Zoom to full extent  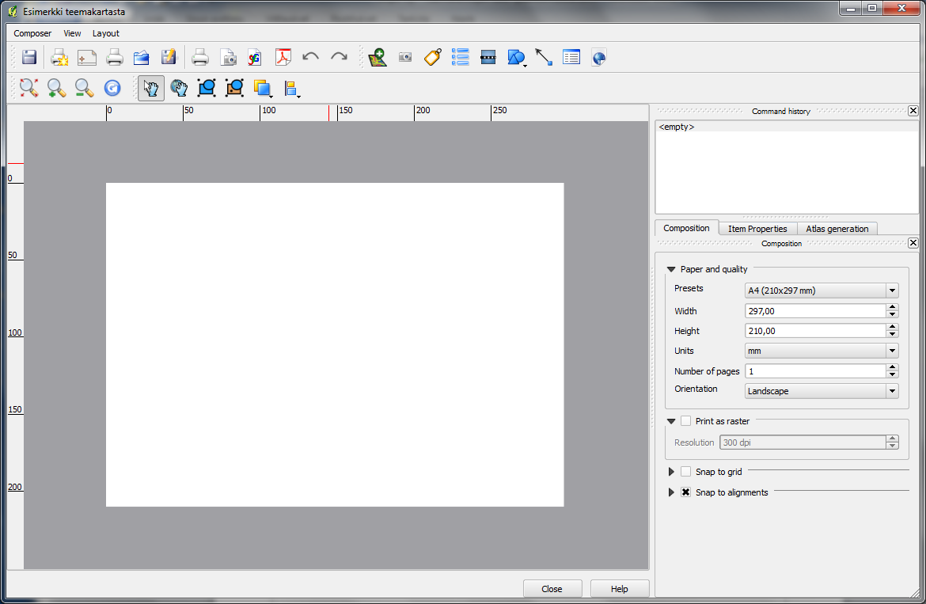point(29,88)
